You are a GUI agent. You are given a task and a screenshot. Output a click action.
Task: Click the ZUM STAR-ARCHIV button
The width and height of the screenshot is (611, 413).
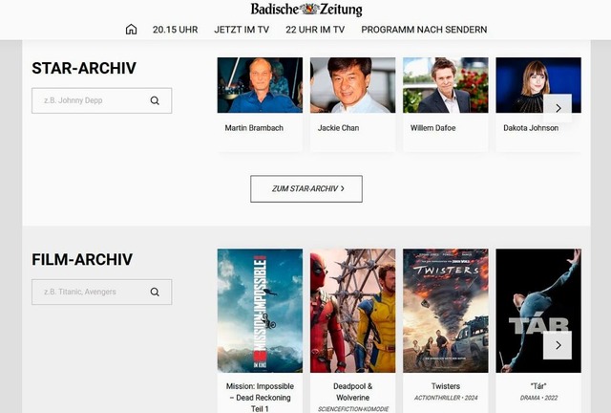point(306,189)
